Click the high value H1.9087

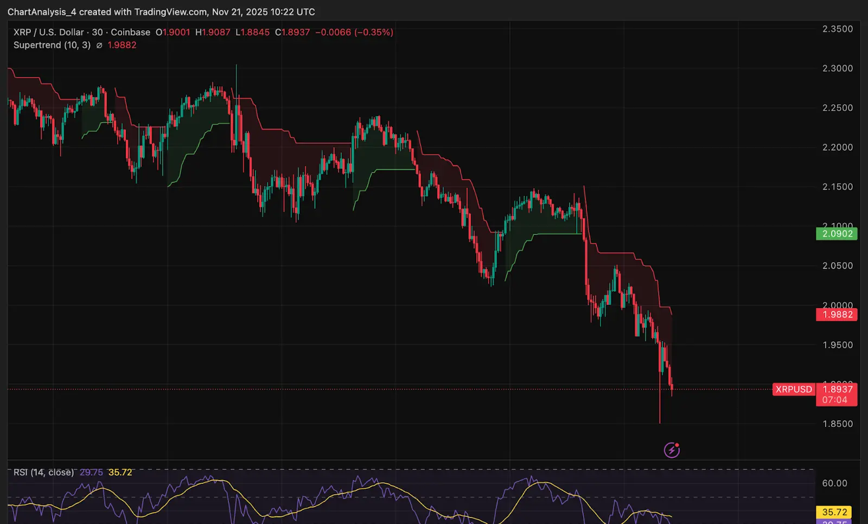click(x=213, y=33)
